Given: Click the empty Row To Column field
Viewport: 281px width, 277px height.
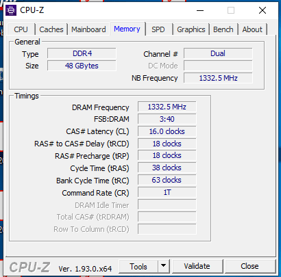Looking at the screenshot, I should coord(167,229).
